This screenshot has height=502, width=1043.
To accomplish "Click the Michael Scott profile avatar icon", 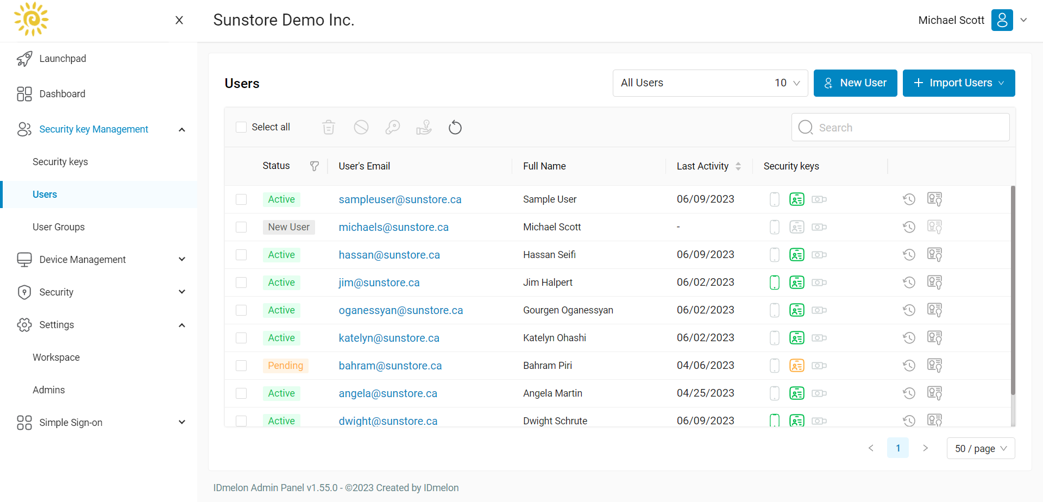I will pos(1002,20).
